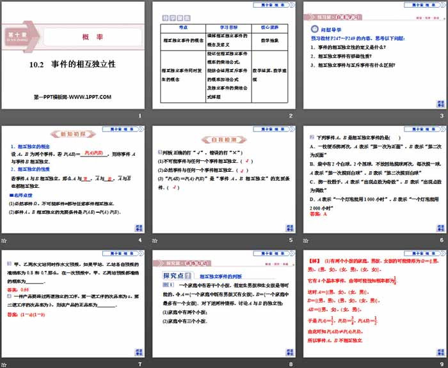448x368 pixels.
Task: Select the 自我检测 slide thumbnail
Action: 223,180
